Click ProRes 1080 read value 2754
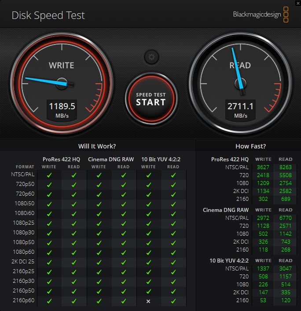The width and height of the screenshot is (301, 311). pyautogui.click(x=285, y=183)
